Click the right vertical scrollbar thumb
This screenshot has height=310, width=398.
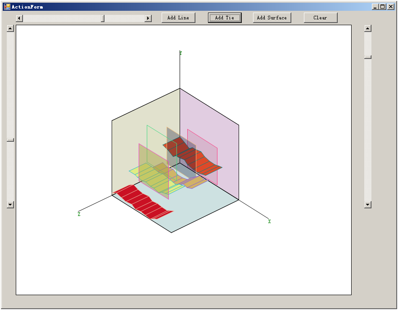(x=368, y=57)
